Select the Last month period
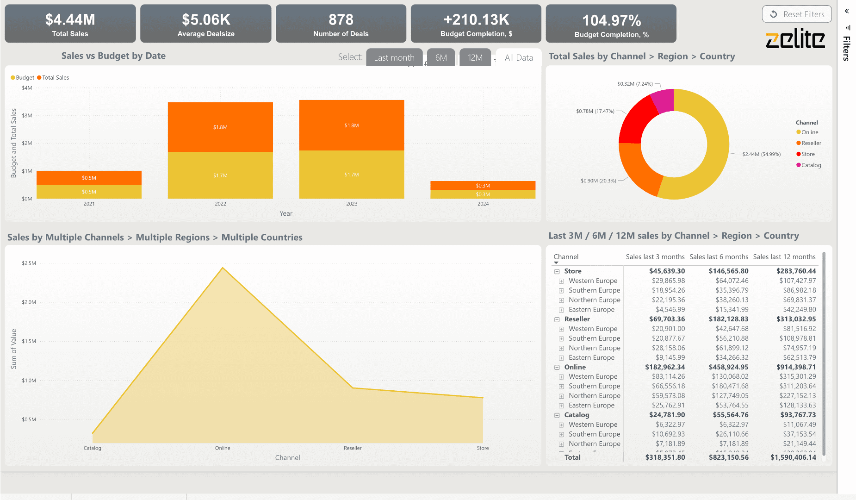856x500 pixels. coord(394,57)
